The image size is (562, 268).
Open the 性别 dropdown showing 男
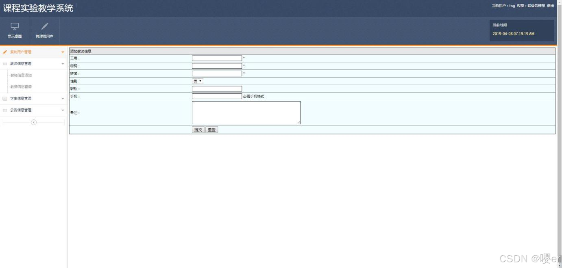pos(197,81)
